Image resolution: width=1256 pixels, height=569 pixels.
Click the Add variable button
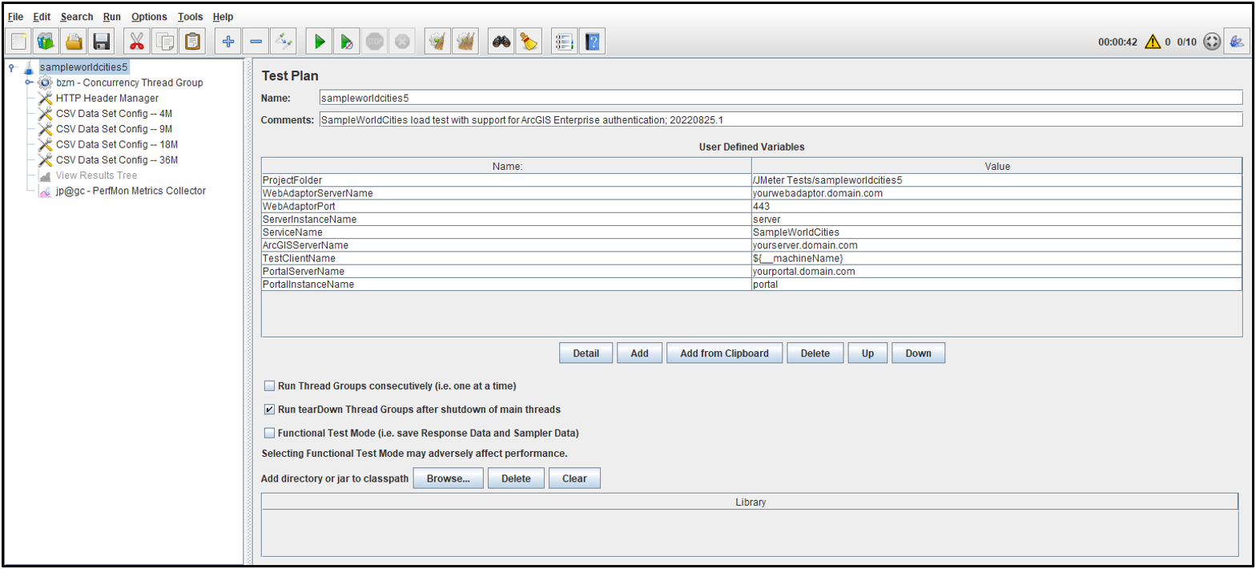(639, 353)
